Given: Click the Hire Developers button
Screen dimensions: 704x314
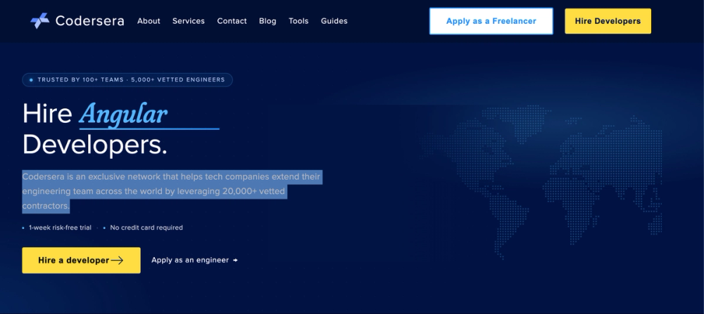Looking at the screenshot, I should [x=608, y=21].
